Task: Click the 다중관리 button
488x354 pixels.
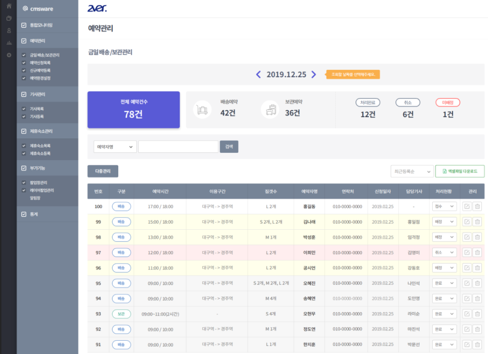Action: (x=103, y=171)
